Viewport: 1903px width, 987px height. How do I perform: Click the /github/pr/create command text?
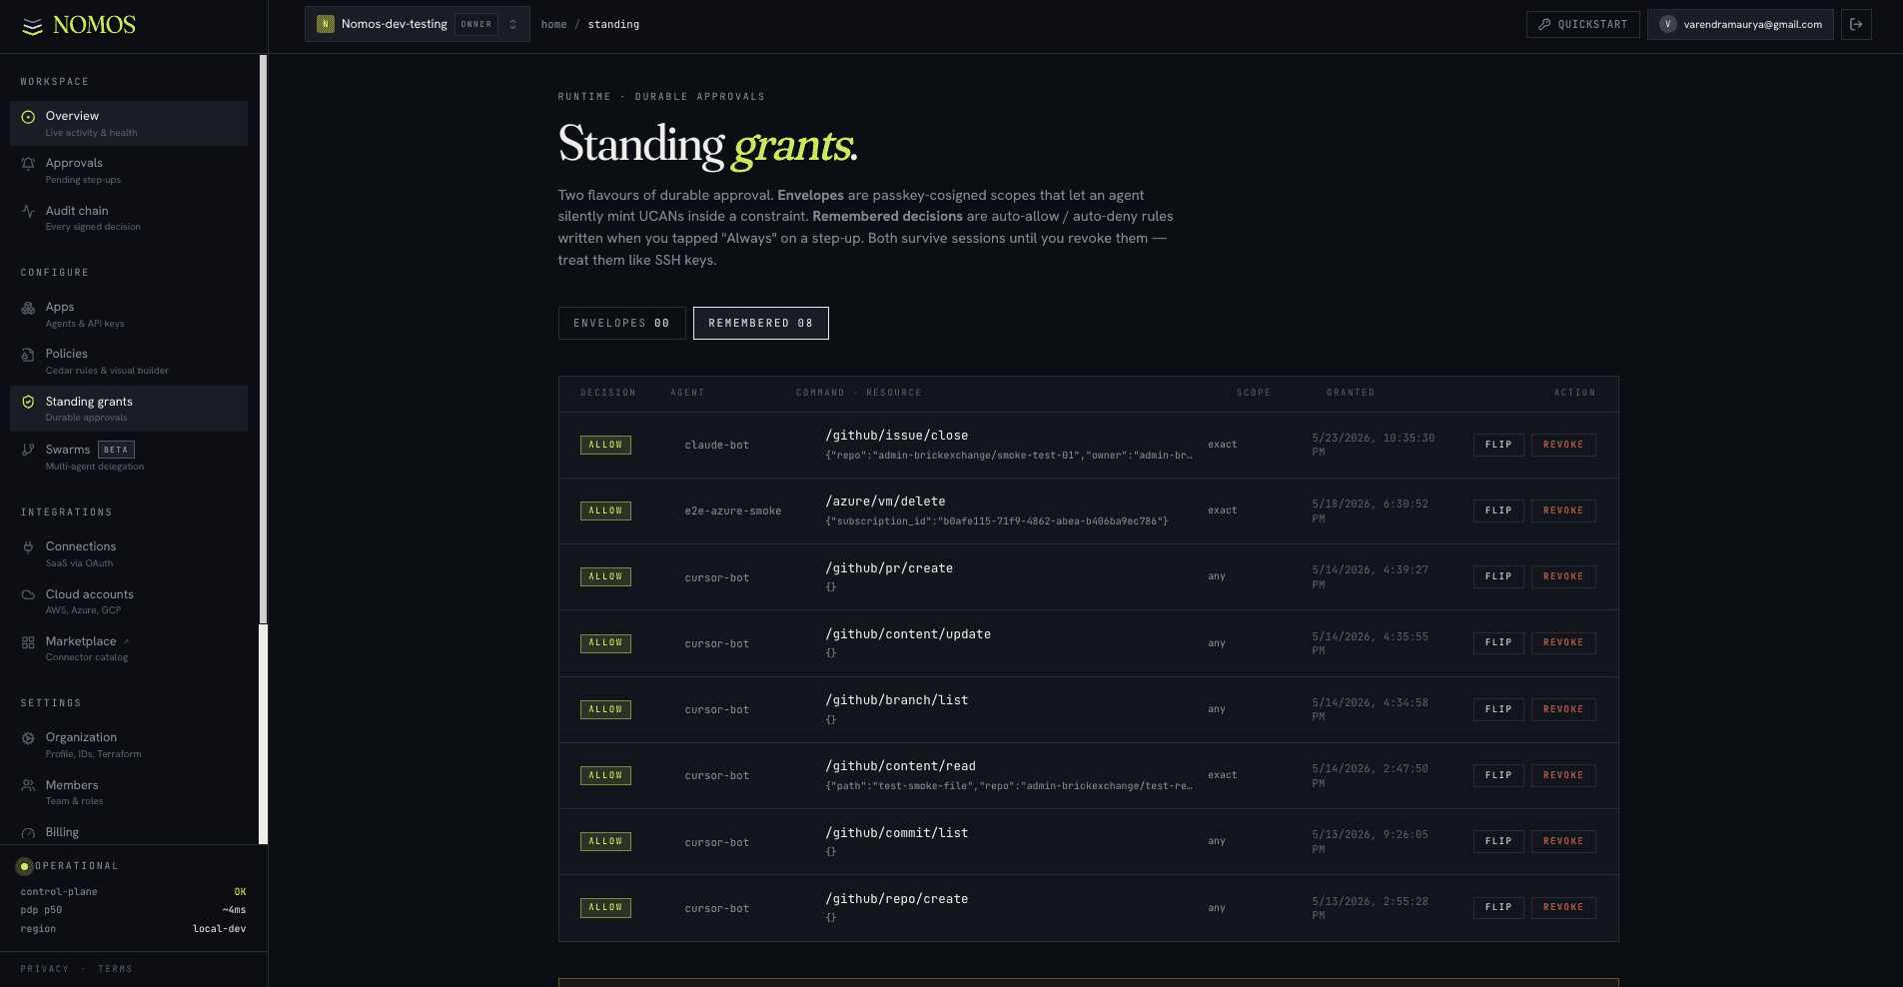point(889,568)
